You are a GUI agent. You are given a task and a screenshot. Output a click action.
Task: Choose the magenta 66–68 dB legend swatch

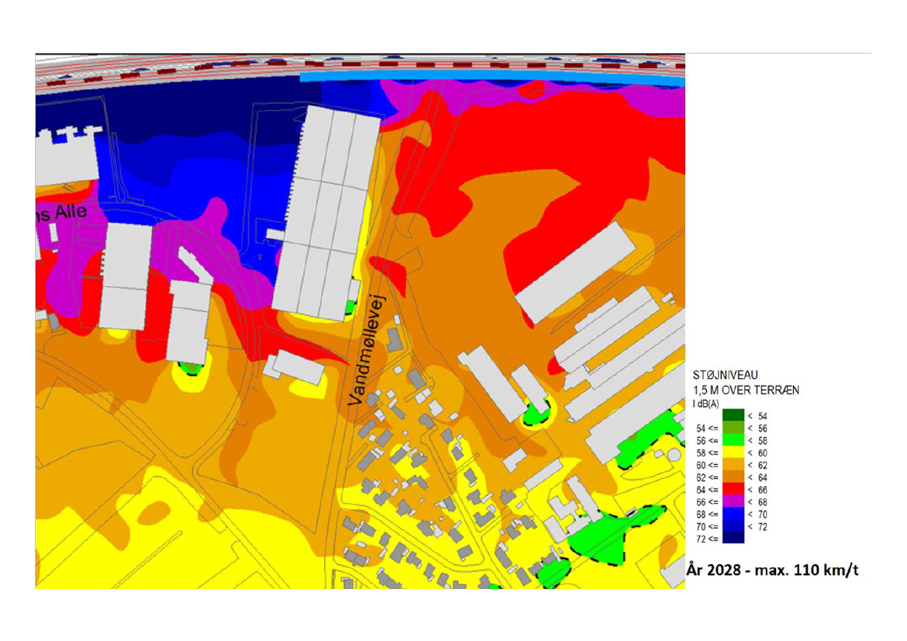733,501
